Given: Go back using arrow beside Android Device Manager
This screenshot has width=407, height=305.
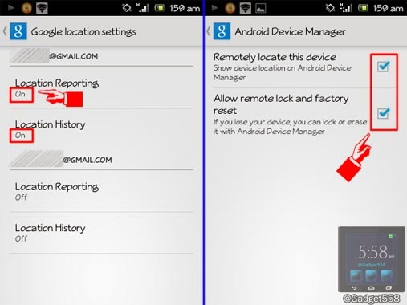Looking at the screenshot, I should tap(209, 31).
